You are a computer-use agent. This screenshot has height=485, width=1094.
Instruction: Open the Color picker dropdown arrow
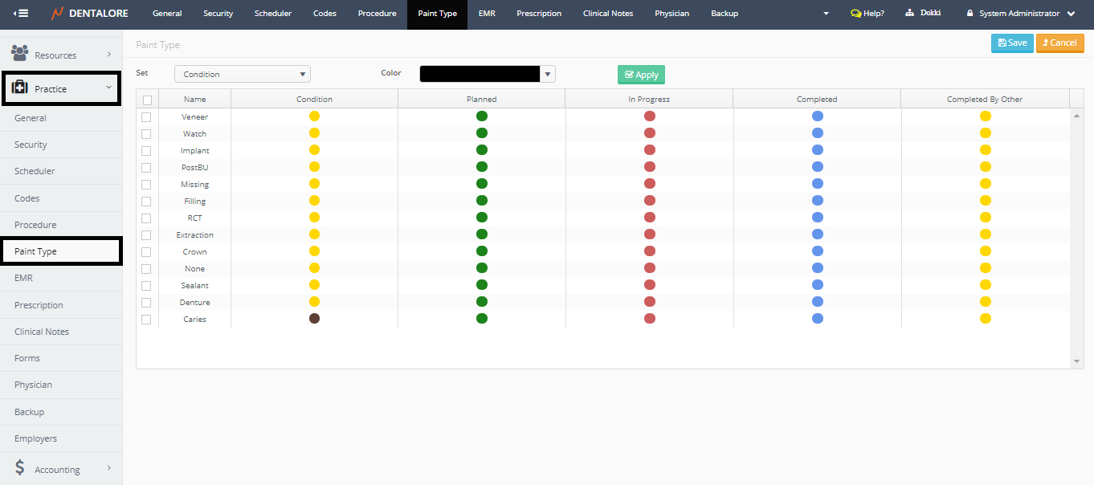click(548, 74)
